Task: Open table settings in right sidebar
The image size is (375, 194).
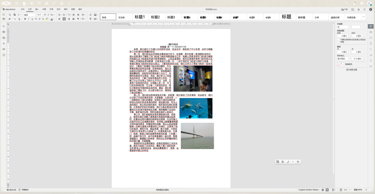Action: (371, 32)
